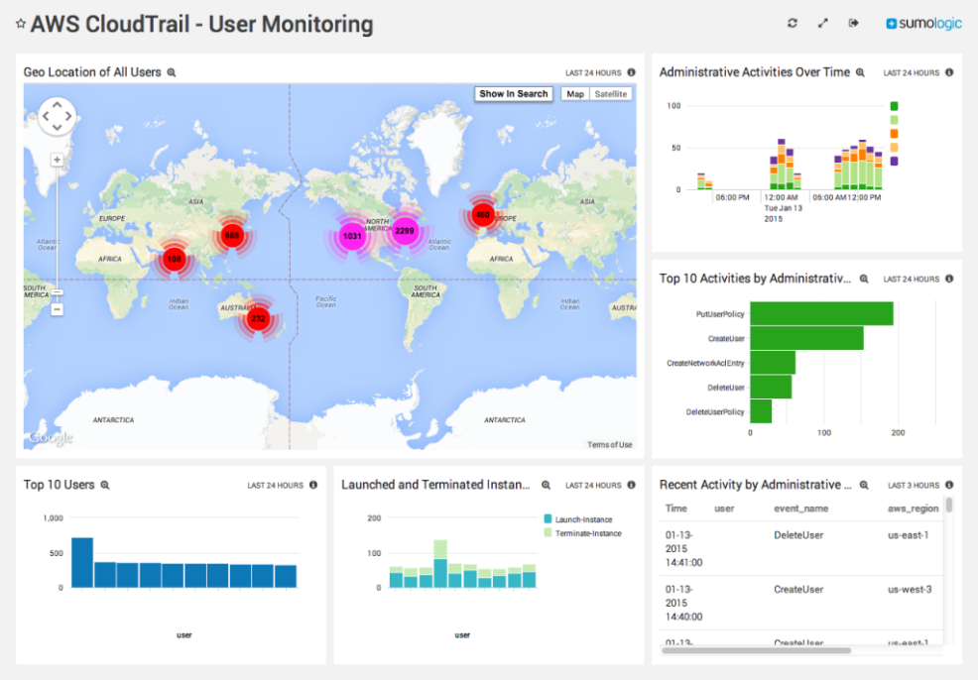Open Launched and Terminated Instances in search
The width and height of the screenshot is (978, 680).
click(546, 485)
